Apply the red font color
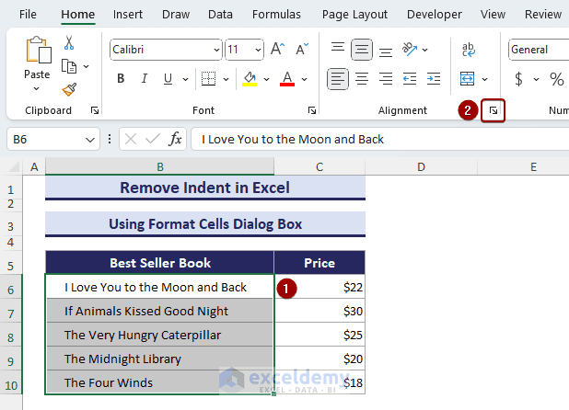This screenshot has height=410, width=569. 287,78
